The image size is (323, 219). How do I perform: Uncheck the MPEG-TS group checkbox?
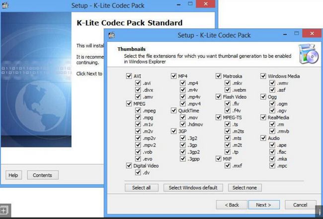point(218,118)
